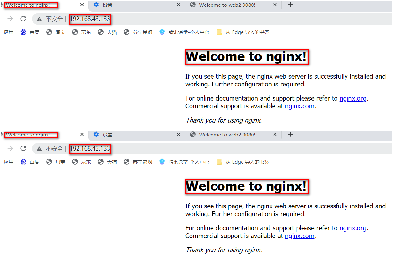Click upper 'Welcome to nginx!' page heading
This screenshot has width=393, height=261.
[x=246, y=57]
